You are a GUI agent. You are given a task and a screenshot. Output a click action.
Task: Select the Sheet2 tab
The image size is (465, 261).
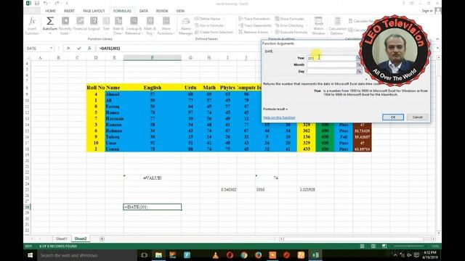tap(81, 239)
